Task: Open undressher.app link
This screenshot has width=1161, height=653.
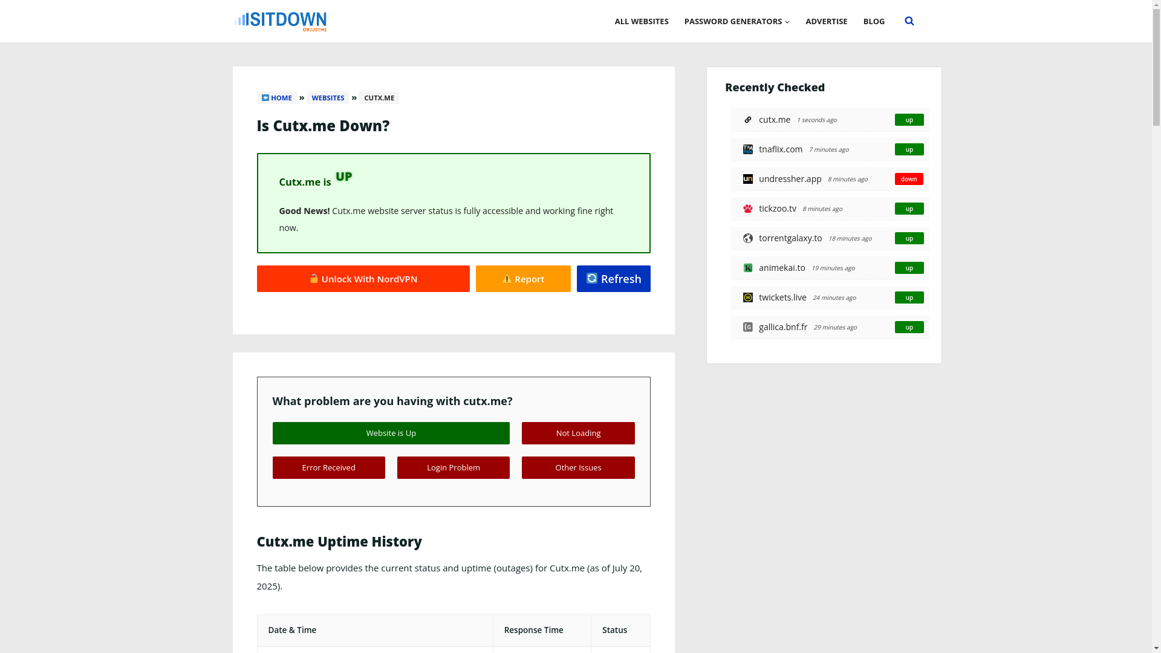Action: pyautogui.click(x=790, y=179)
